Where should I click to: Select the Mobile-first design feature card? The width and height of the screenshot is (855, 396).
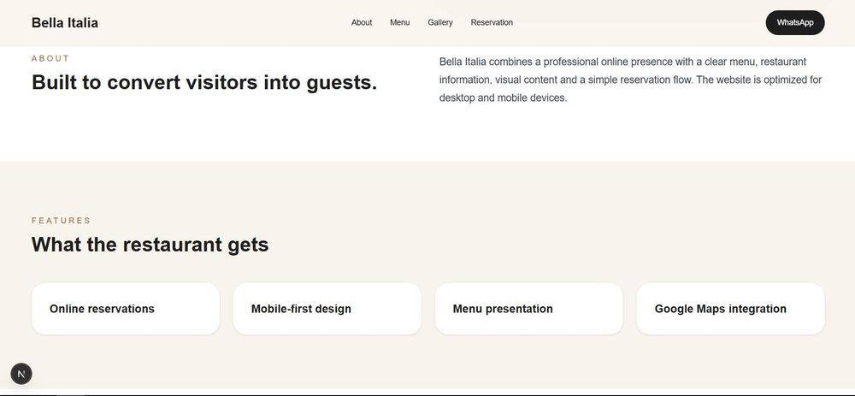[327, 309]
